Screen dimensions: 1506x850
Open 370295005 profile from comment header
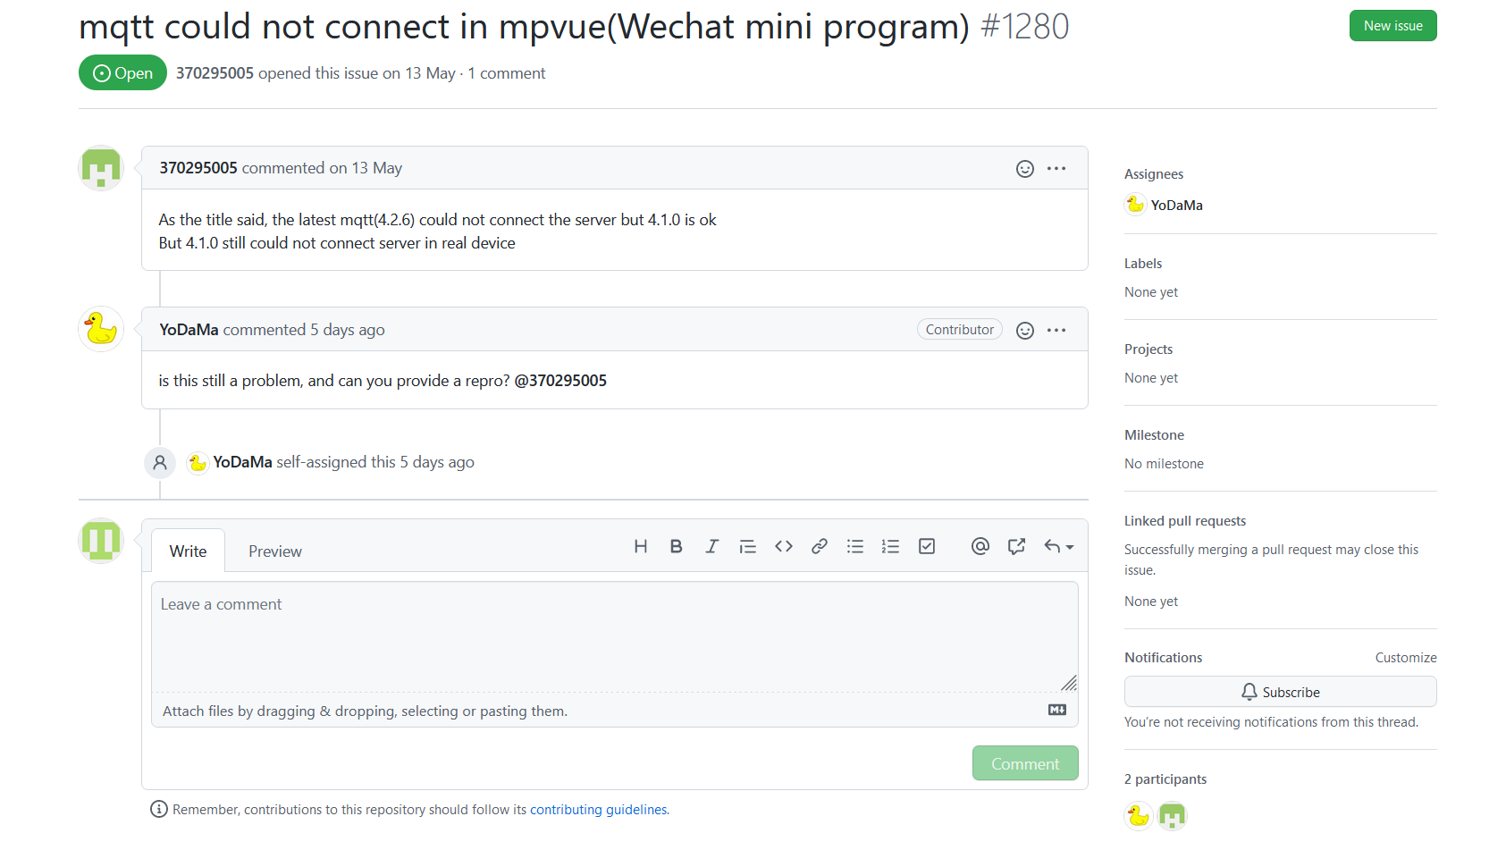coord(198,168)
